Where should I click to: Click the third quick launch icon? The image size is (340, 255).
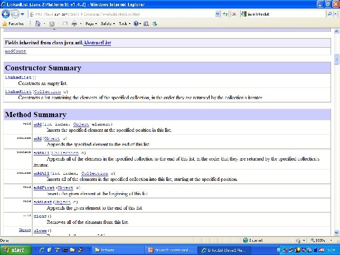(57, 250)
